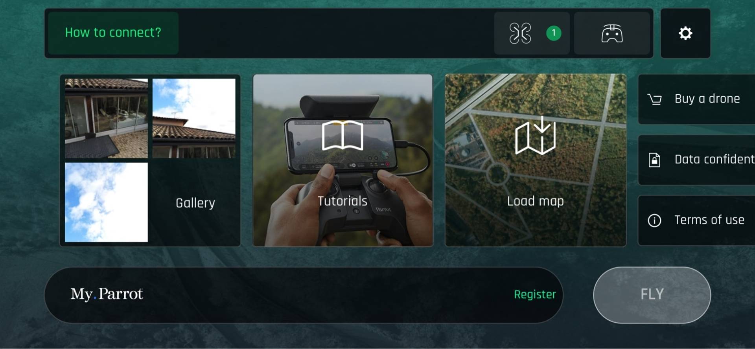Start flying with the FLY button
Screen dimensions: 755x349
[x=652, y=295]
